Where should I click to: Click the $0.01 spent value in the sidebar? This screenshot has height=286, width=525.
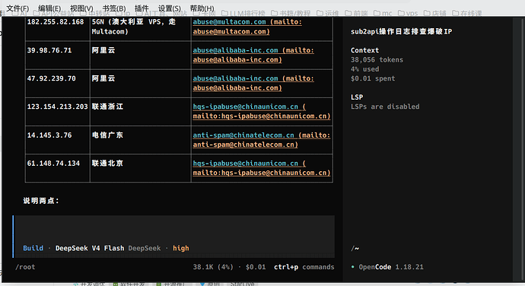point(373,78)
